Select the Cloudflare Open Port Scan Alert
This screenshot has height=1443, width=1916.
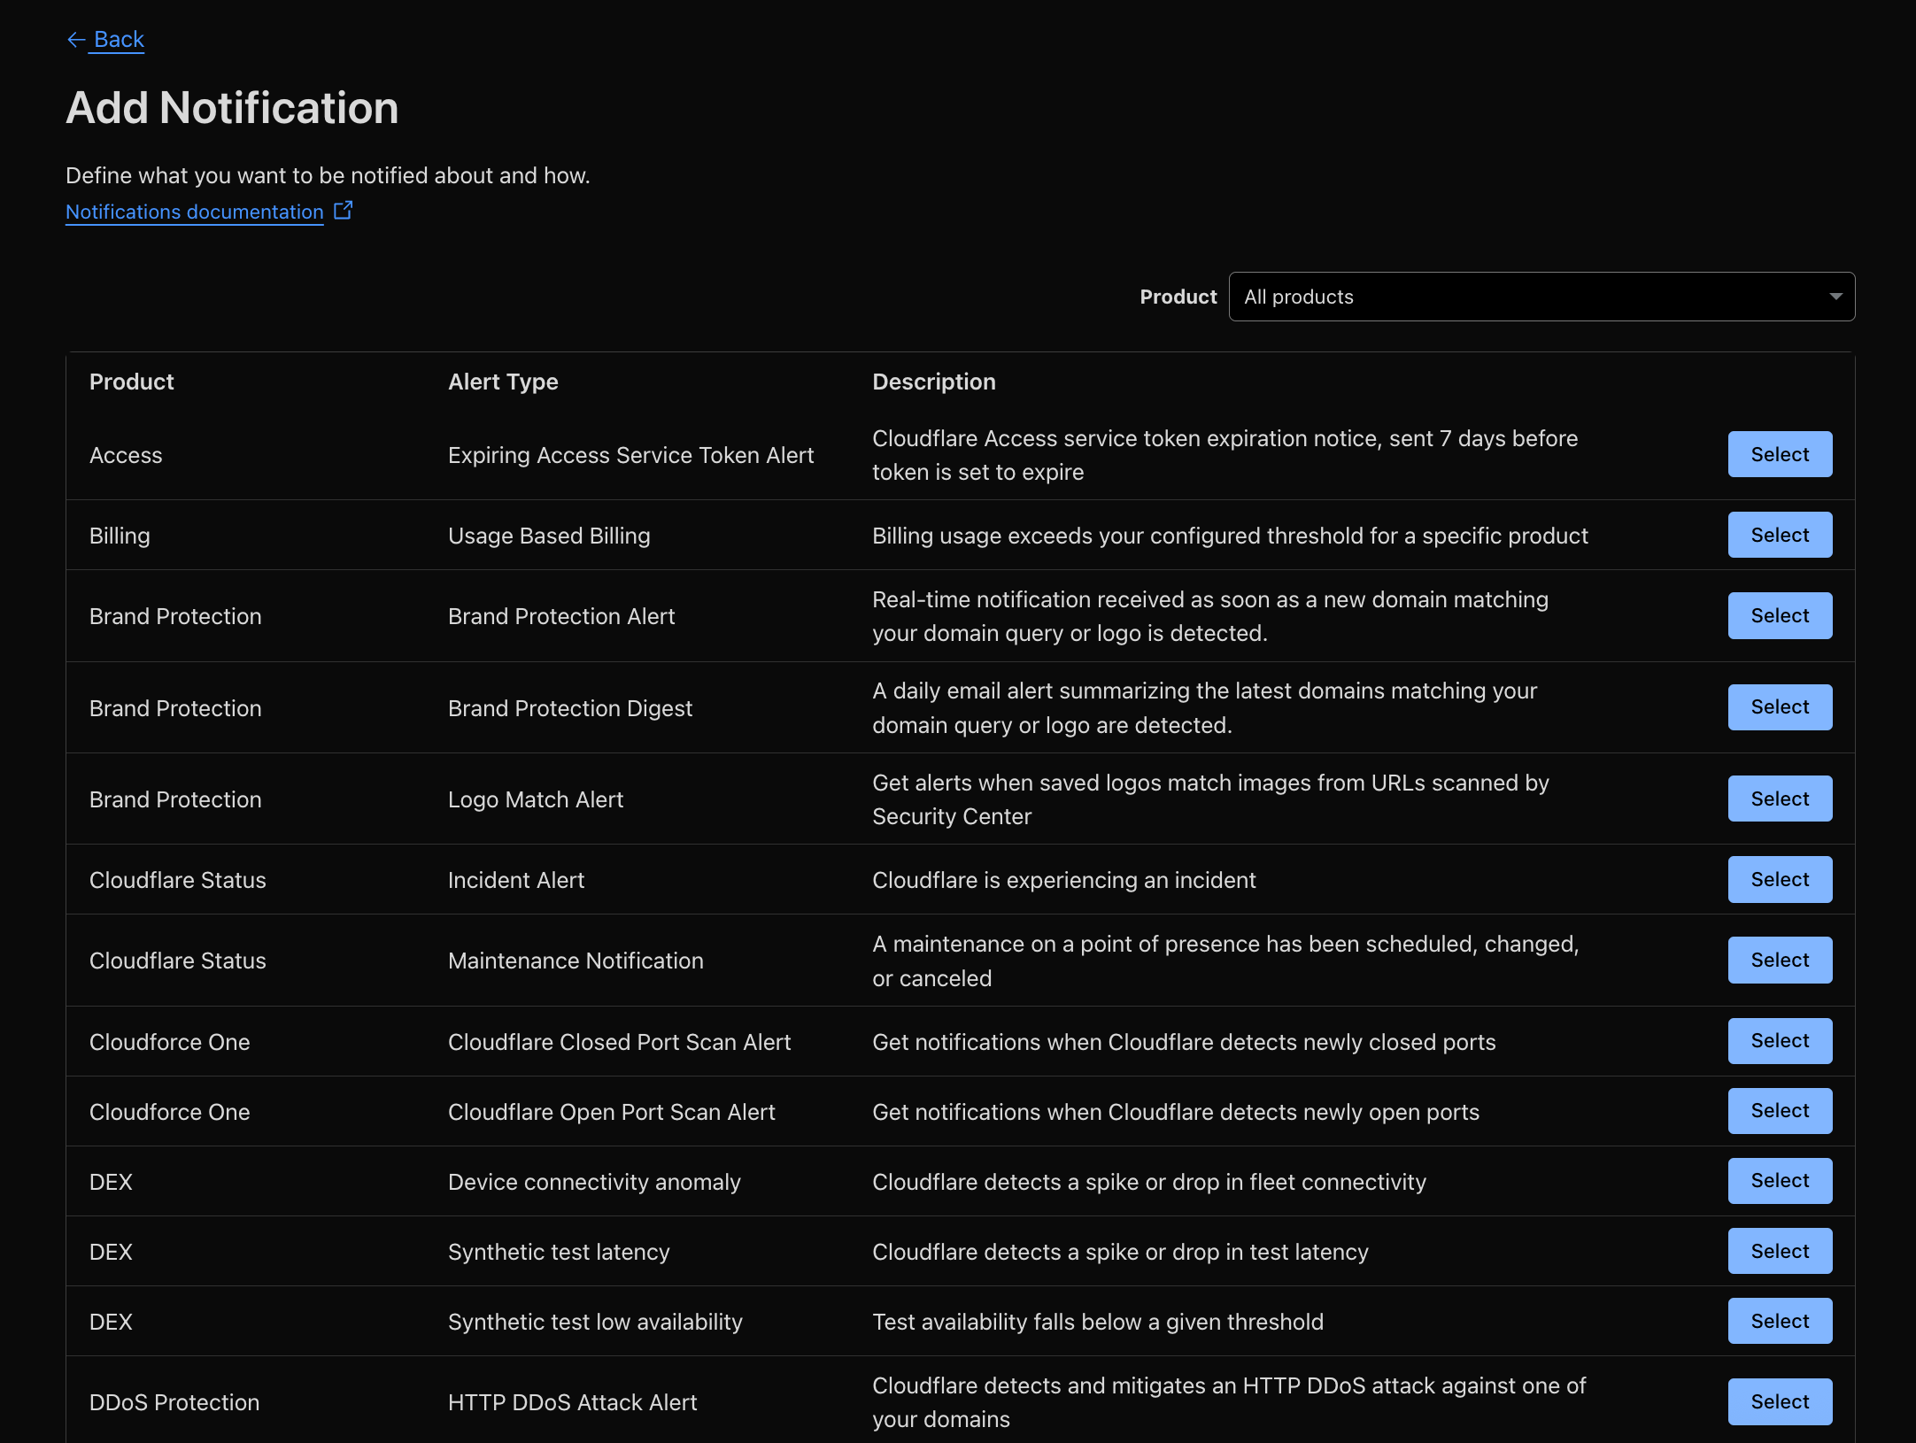point(1780,1111)
